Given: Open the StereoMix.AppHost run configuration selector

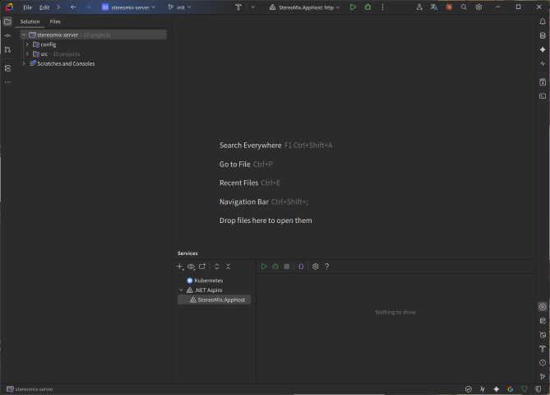Looking at the screenshot, I should pyautogui.click(x=304, y=7).
